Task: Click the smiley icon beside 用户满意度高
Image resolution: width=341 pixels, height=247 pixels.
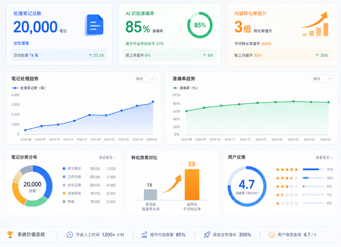Action: [x=272, y=235]
